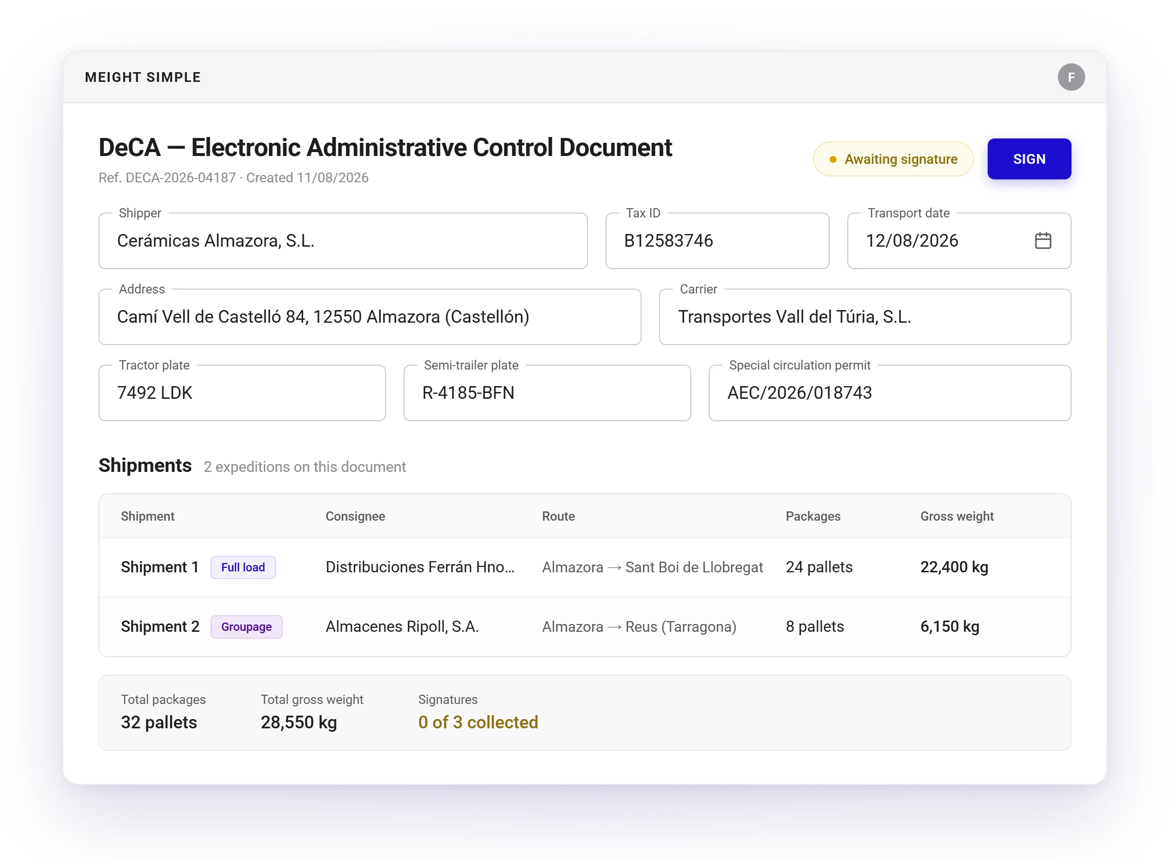The height and width of the screenshot is (858, 1170).
Task: Open the calendar picker icon
Action: click(1043, 240)
